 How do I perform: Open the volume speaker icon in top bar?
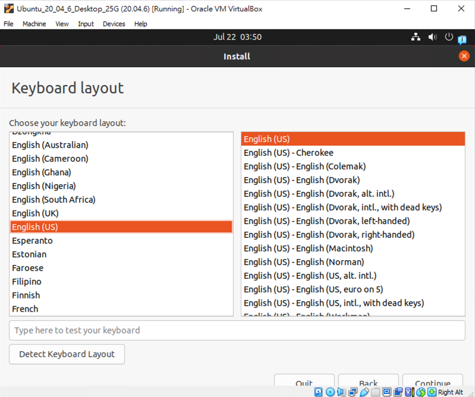pos(432,37)
